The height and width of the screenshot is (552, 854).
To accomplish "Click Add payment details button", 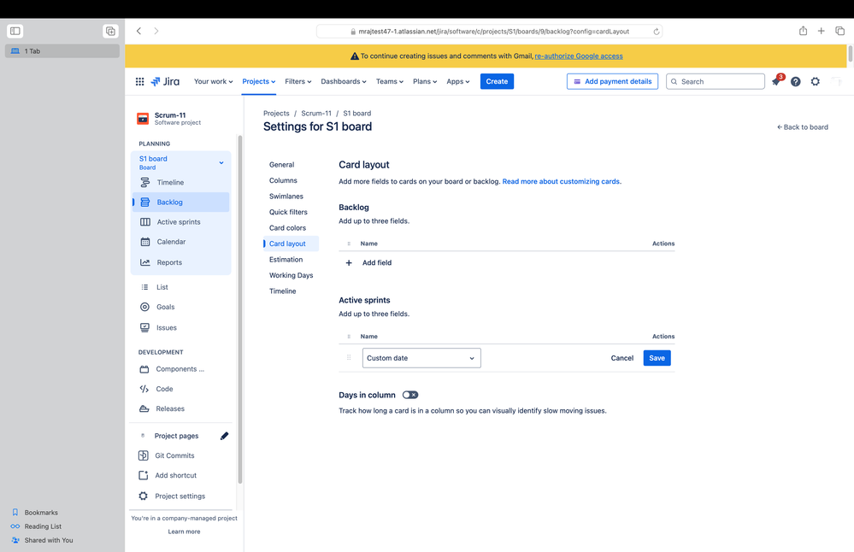I will [x=612, y=82].
